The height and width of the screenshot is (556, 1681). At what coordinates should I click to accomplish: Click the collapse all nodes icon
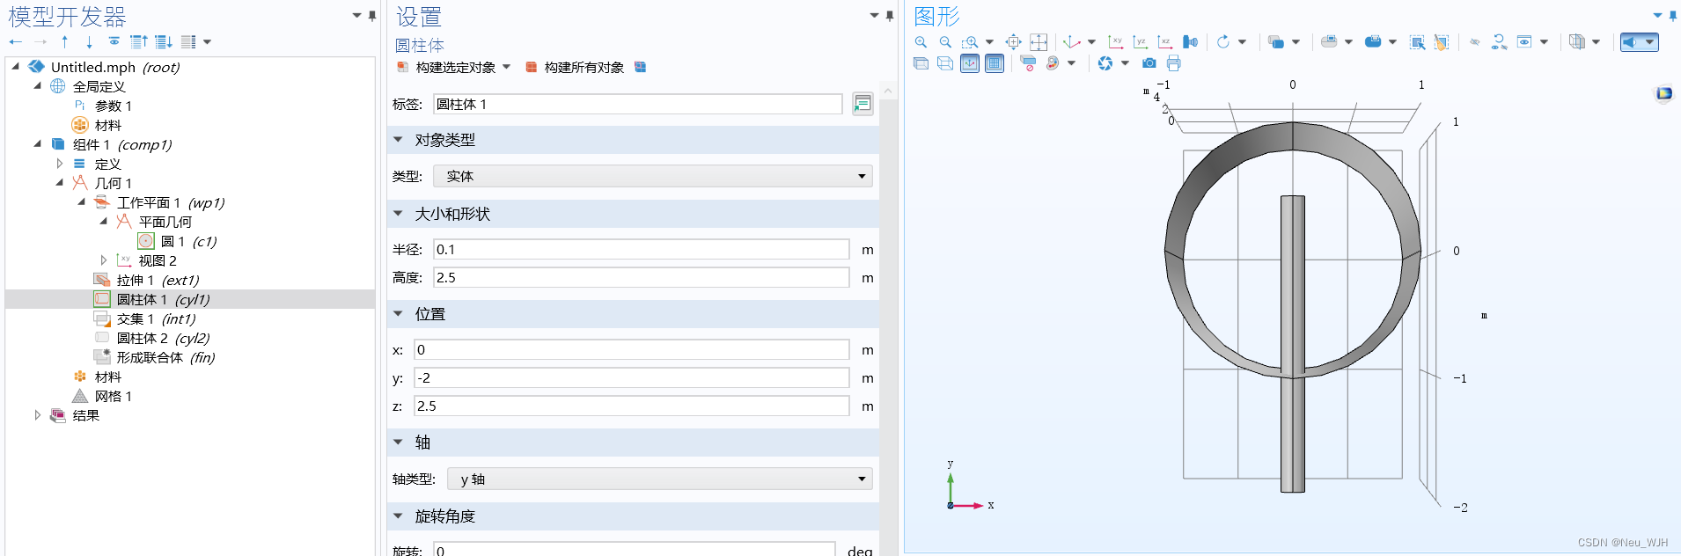point(139,41)
